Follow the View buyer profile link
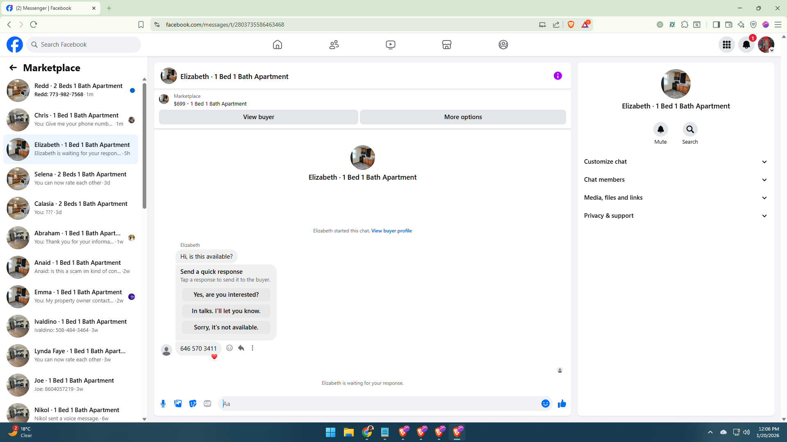The width and height of the screenshot is (787, 442). point(391,231)
